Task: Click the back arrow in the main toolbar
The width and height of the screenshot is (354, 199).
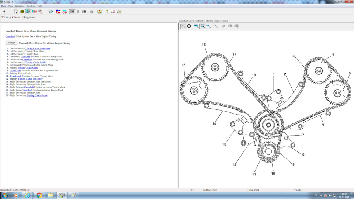Action: (x=4, y=11)
